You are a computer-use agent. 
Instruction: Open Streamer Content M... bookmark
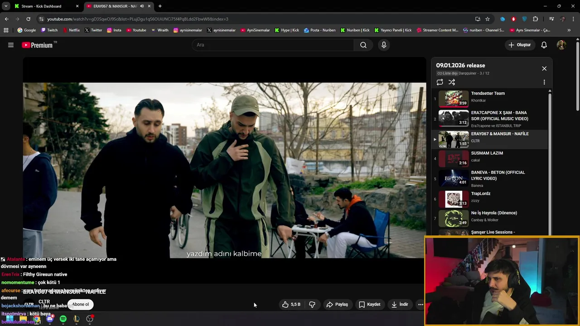[x=437, y=30]
